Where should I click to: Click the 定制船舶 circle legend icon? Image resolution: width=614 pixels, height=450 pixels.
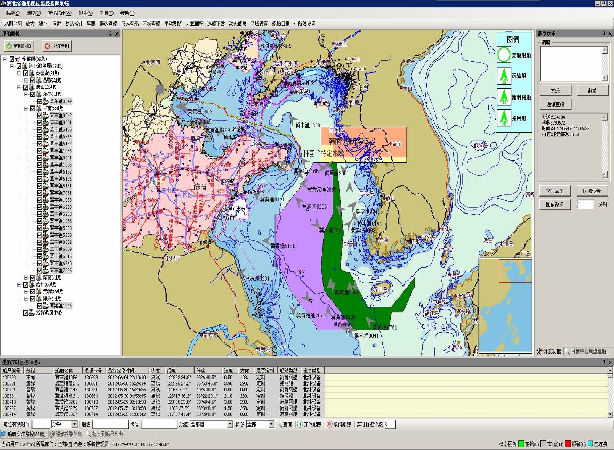pyautogui.click(x=504, y=55)
